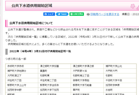Select table cell 瀬戸町大字地頭分

click(22, 71)
